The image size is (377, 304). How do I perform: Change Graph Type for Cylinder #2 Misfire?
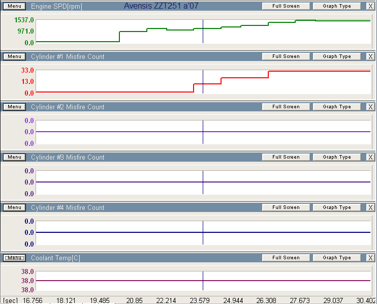pyautogui.click(x=336, y=107)
